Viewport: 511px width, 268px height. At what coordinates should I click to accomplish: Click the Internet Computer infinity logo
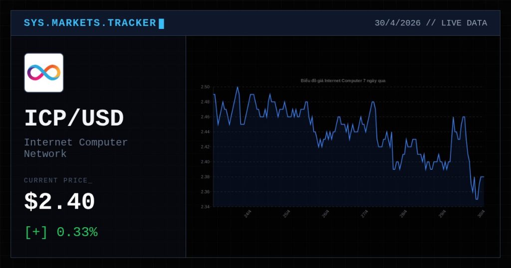coord(44,73)
